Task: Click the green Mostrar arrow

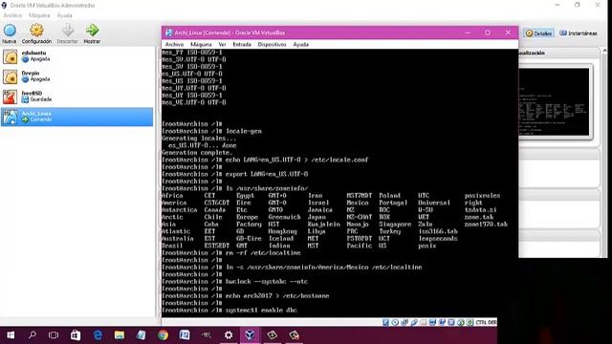Action: pos(92,34)
